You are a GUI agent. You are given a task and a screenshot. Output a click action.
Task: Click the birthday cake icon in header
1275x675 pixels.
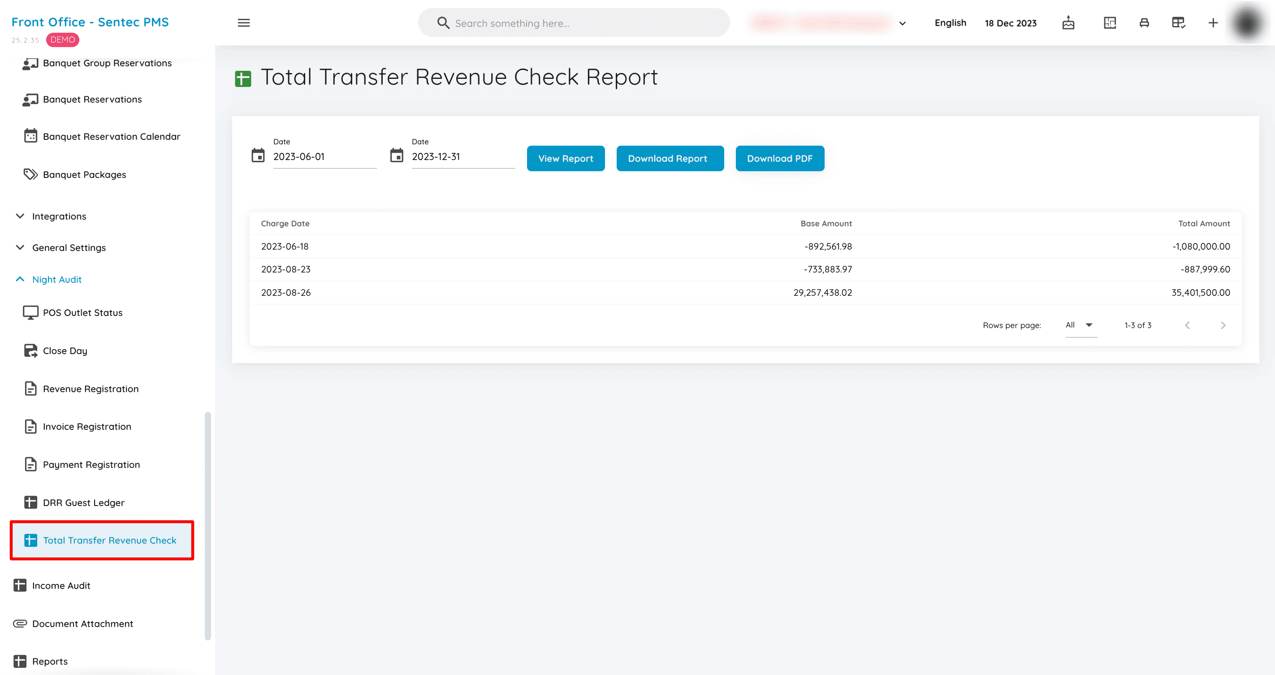1068,23
